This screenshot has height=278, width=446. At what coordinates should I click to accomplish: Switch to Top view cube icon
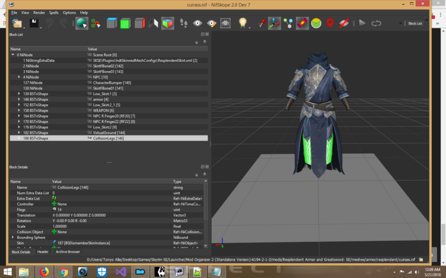click(112, 23)
